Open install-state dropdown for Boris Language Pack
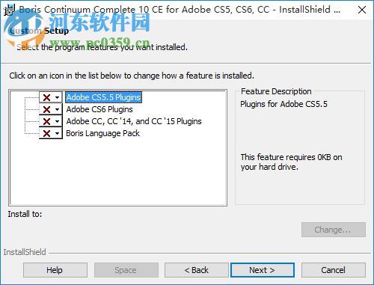374x285 pixels. point(51,133)
